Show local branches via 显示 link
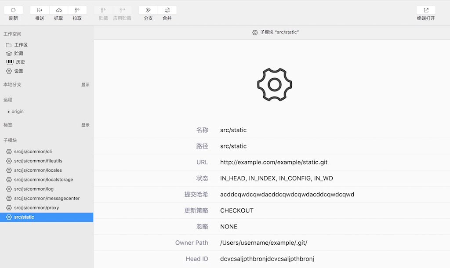The image size is (450, 268). 85,85
